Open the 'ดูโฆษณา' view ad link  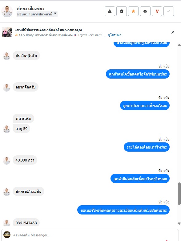[x=115, y=35]
